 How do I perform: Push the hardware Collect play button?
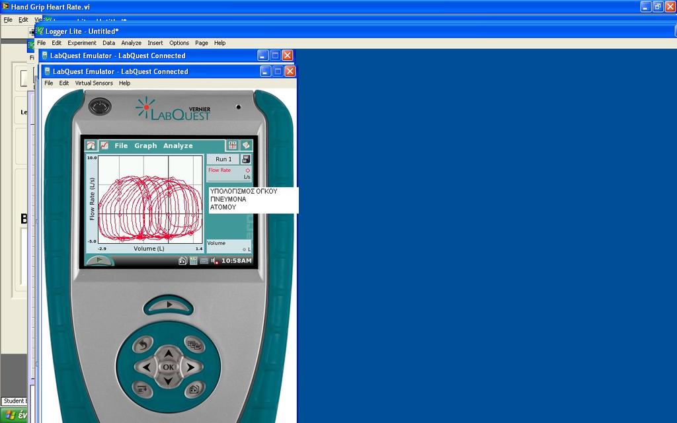pyautogui.click(x=169, y=305)
